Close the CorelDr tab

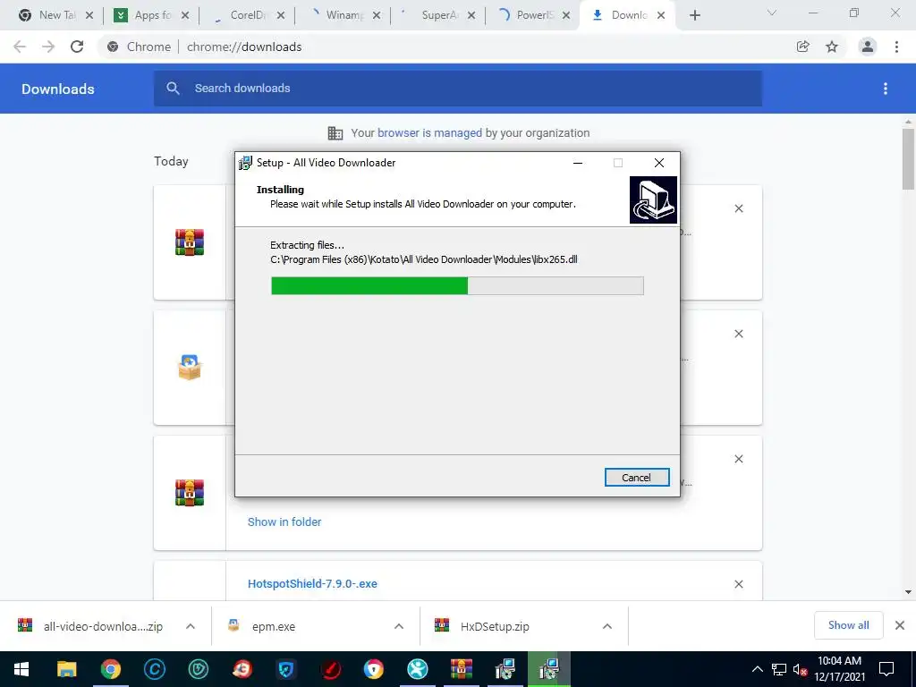(x=281, y=15)
